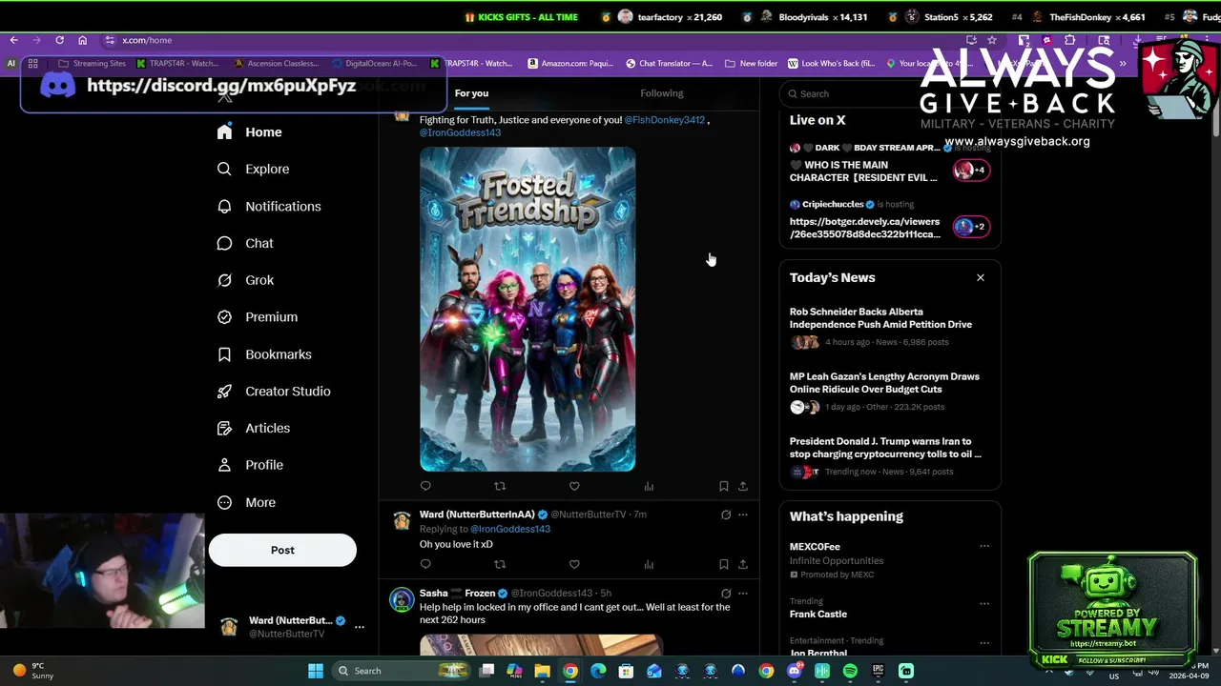The image size is (1221, 686).
Task: Open browser home button
Action: (x=82, y=40)
